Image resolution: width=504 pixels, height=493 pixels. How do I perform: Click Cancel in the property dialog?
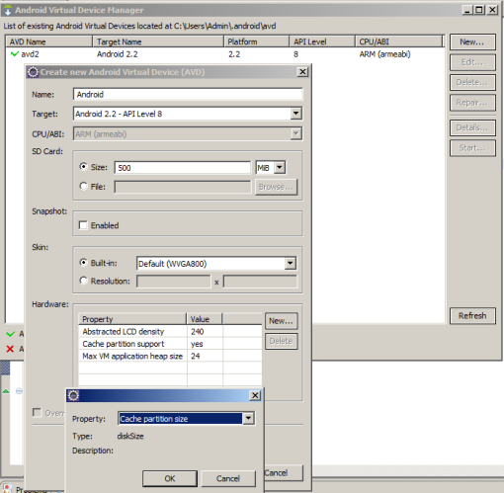[228, 478]
